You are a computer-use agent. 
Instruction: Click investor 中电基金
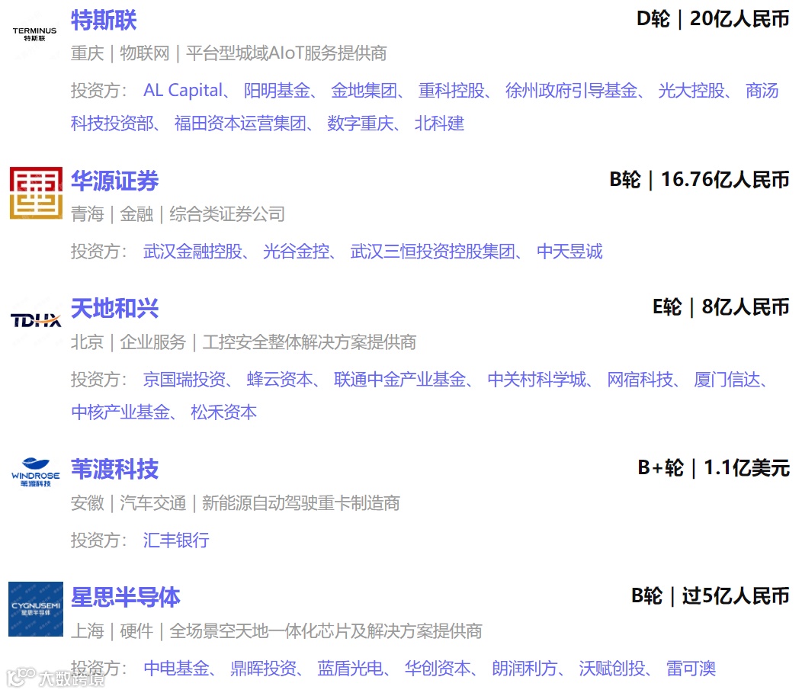176,669
